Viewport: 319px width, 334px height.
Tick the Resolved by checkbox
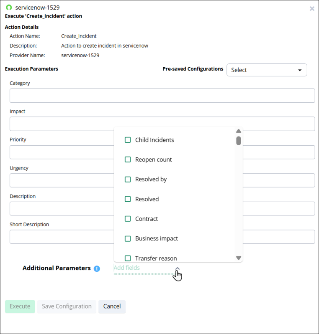pos(128,180)
